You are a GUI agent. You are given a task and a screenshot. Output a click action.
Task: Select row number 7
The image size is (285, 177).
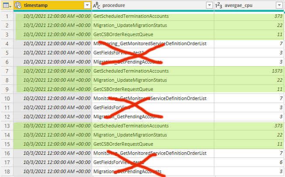(7, 71)
